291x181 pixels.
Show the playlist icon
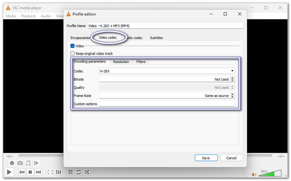[70, 172]
